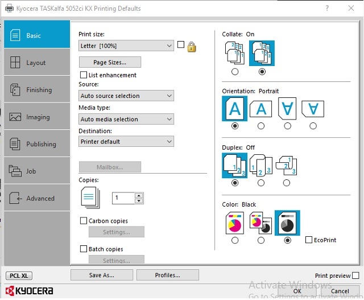This screenshot has width=364, height=300.
Task: Select the flip on short edge duplex icon
Action: (x=286, y=166)
